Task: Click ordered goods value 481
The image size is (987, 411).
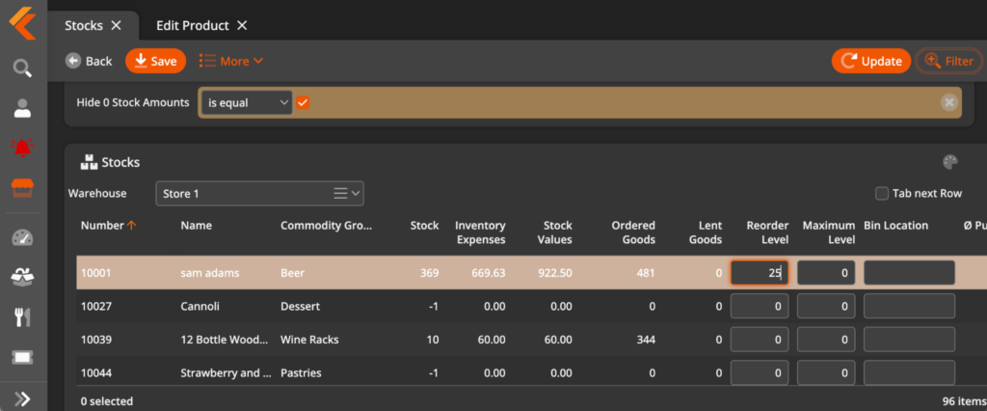Action: [x=646, y=273]
